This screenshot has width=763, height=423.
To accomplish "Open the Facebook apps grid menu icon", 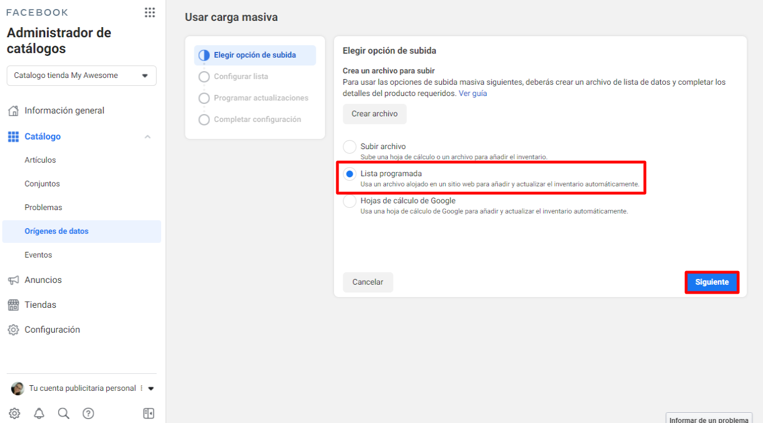I will click(150, 12).
